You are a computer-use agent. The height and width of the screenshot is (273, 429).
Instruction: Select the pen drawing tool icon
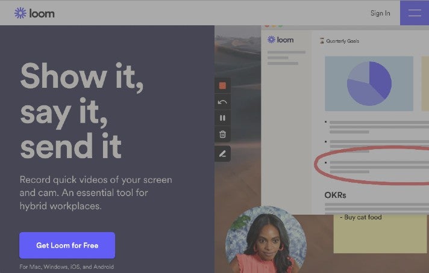click(222, 154)
